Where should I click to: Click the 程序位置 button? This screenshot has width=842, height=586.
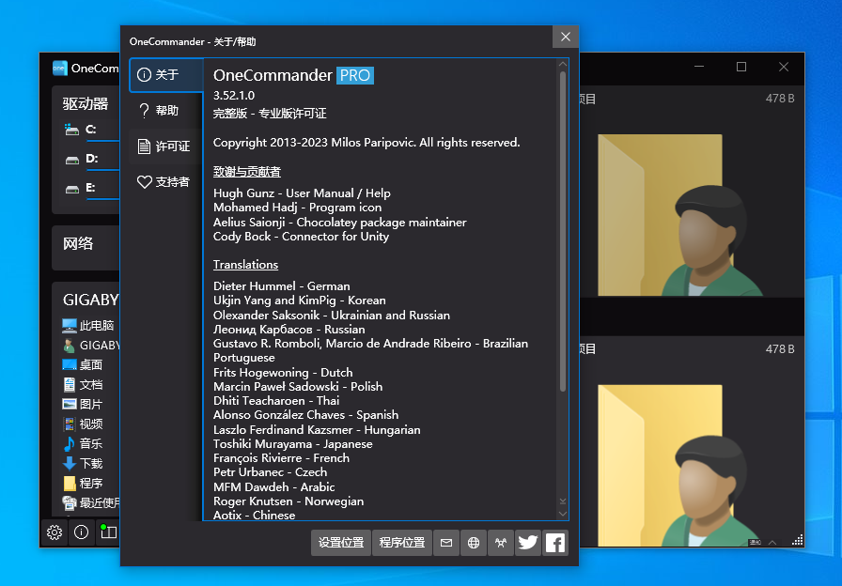pyautogui.click(x=402, y=543)
